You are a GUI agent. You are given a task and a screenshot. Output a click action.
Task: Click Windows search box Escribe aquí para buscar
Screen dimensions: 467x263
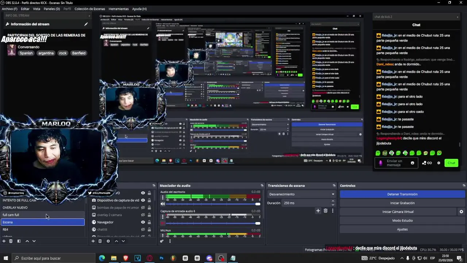tap(54, 258)
